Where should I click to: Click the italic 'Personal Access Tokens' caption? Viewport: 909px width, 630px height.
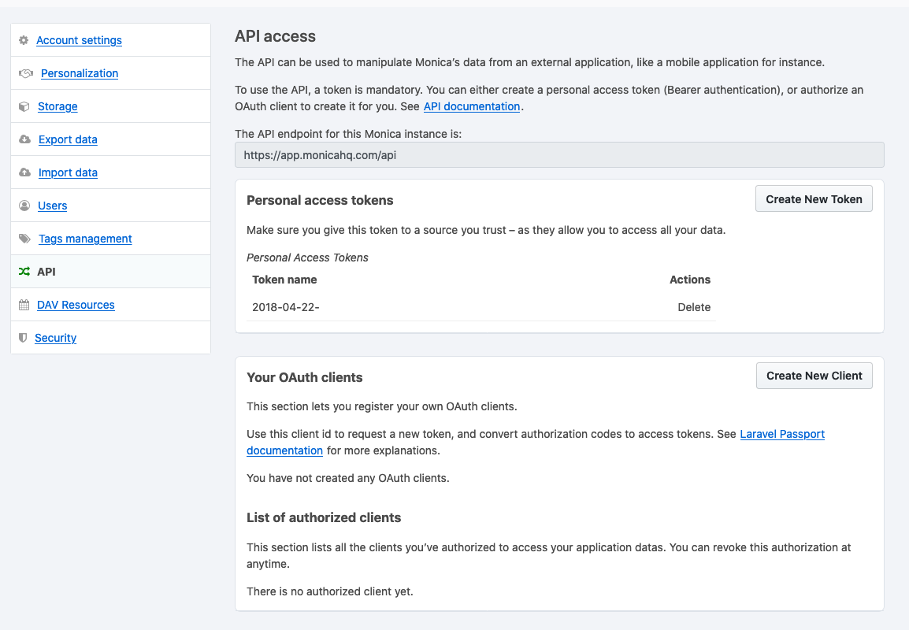(x=307, y=258)
